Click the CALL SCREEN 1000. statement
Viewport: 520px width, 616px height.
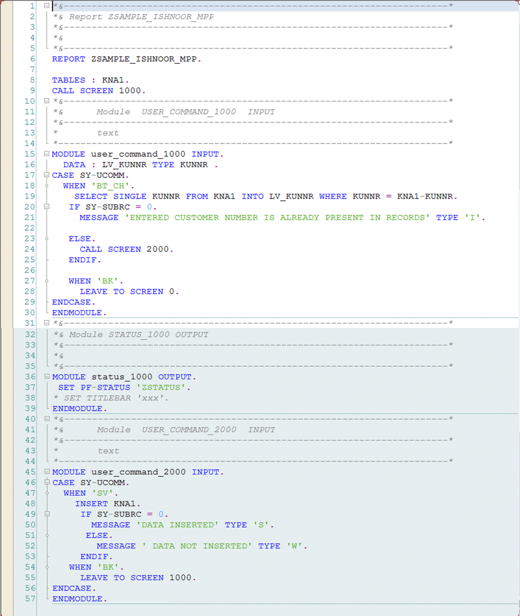point(99,91)
